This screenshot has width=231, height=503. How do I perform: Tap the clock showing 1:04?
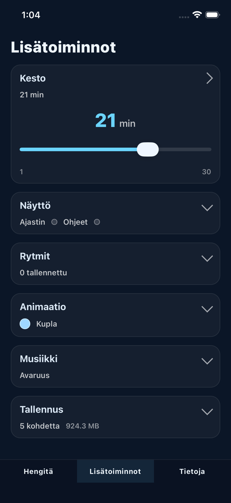click(31, 15)
